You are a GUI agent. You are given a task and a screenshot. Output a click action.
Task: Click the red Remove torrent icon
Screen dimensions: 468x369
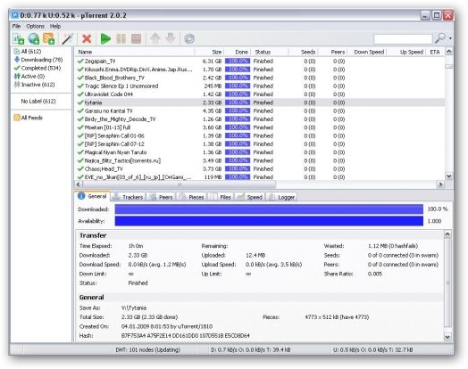[87, 38]
